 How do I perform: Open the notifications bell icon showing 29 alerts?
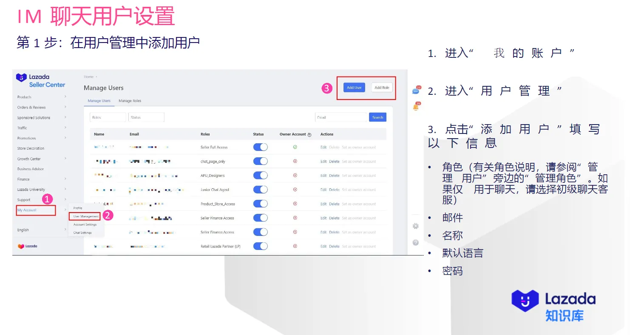[415, 106]
